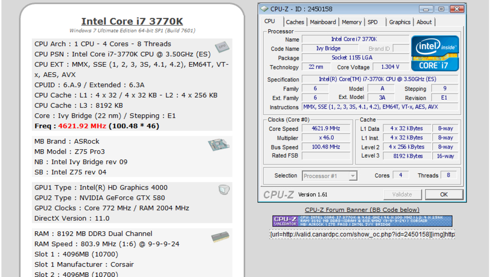Open the Memory tab

point(352,22)
